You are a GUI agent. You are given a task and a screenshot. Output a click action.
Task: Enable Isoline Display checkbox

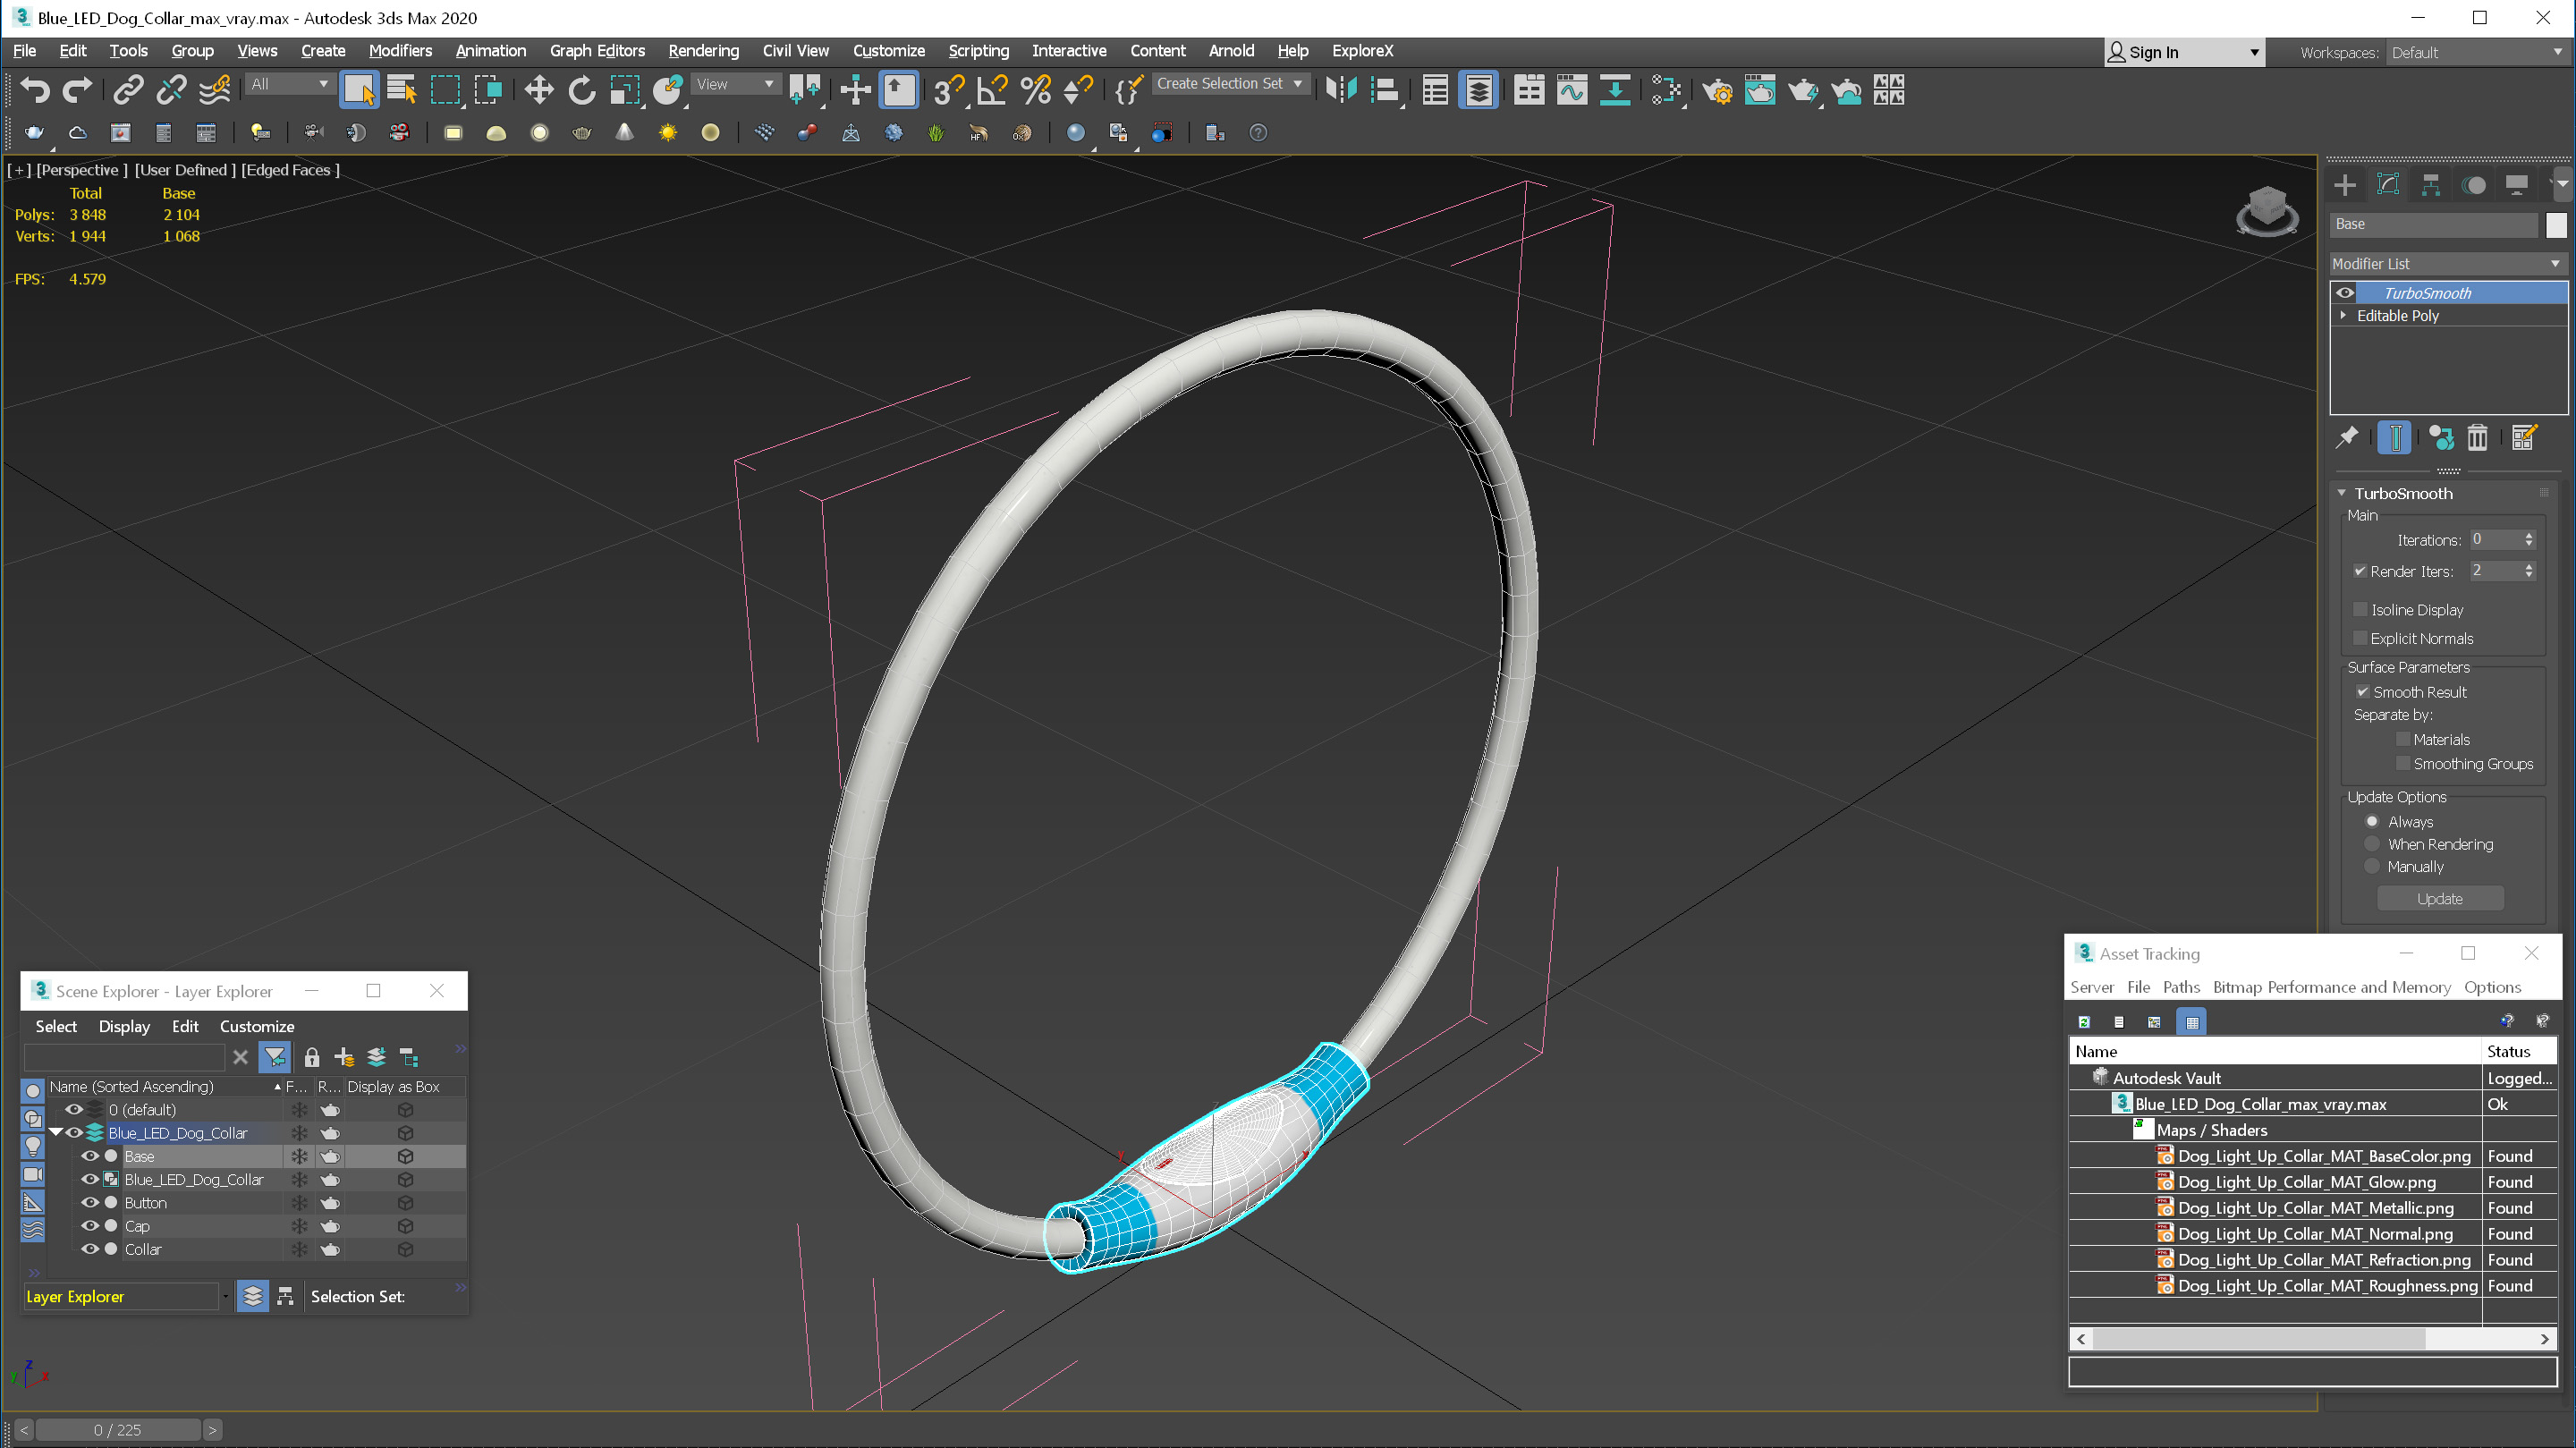[2361, 609]
